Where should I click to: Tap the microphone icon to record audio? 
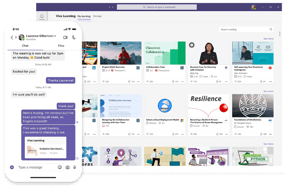74,167
